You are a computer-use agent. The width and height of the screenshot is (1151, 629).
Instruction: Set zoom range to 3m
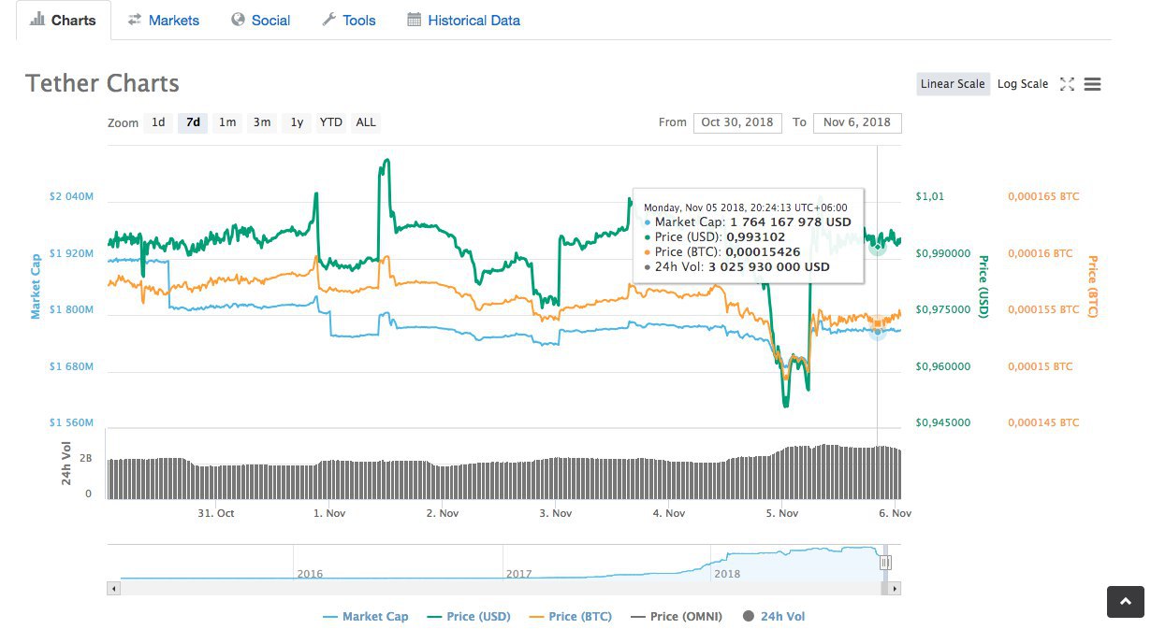(262, 122)
